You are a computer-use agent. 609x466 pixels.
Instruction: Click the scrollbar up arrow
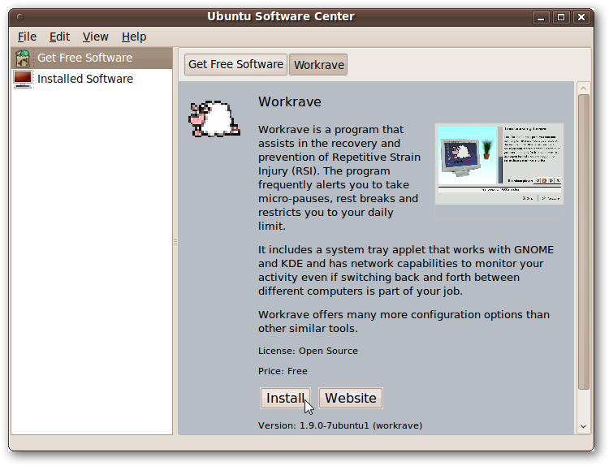(583, 88)
